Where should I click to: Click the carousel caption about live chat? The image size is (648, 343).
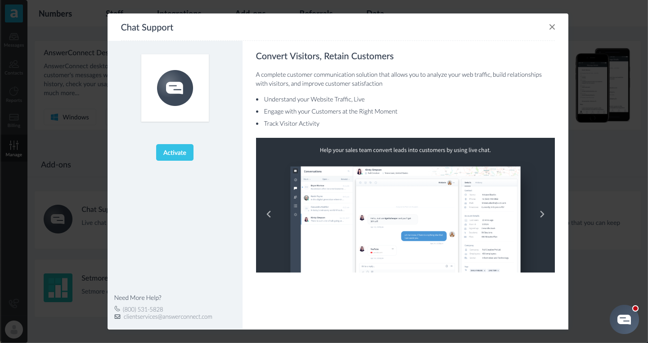[405, 150]
